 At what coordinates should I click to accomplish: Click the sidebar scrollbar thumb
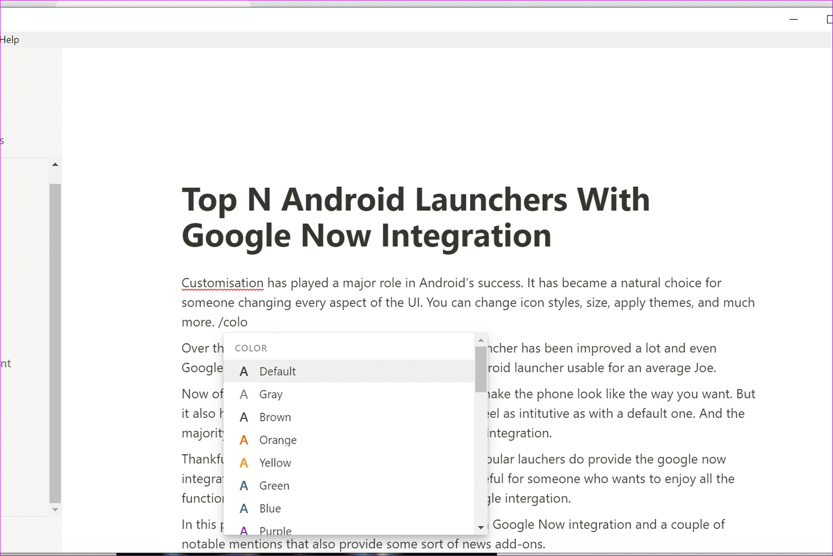pyautogui.click(x=55, y=343)
